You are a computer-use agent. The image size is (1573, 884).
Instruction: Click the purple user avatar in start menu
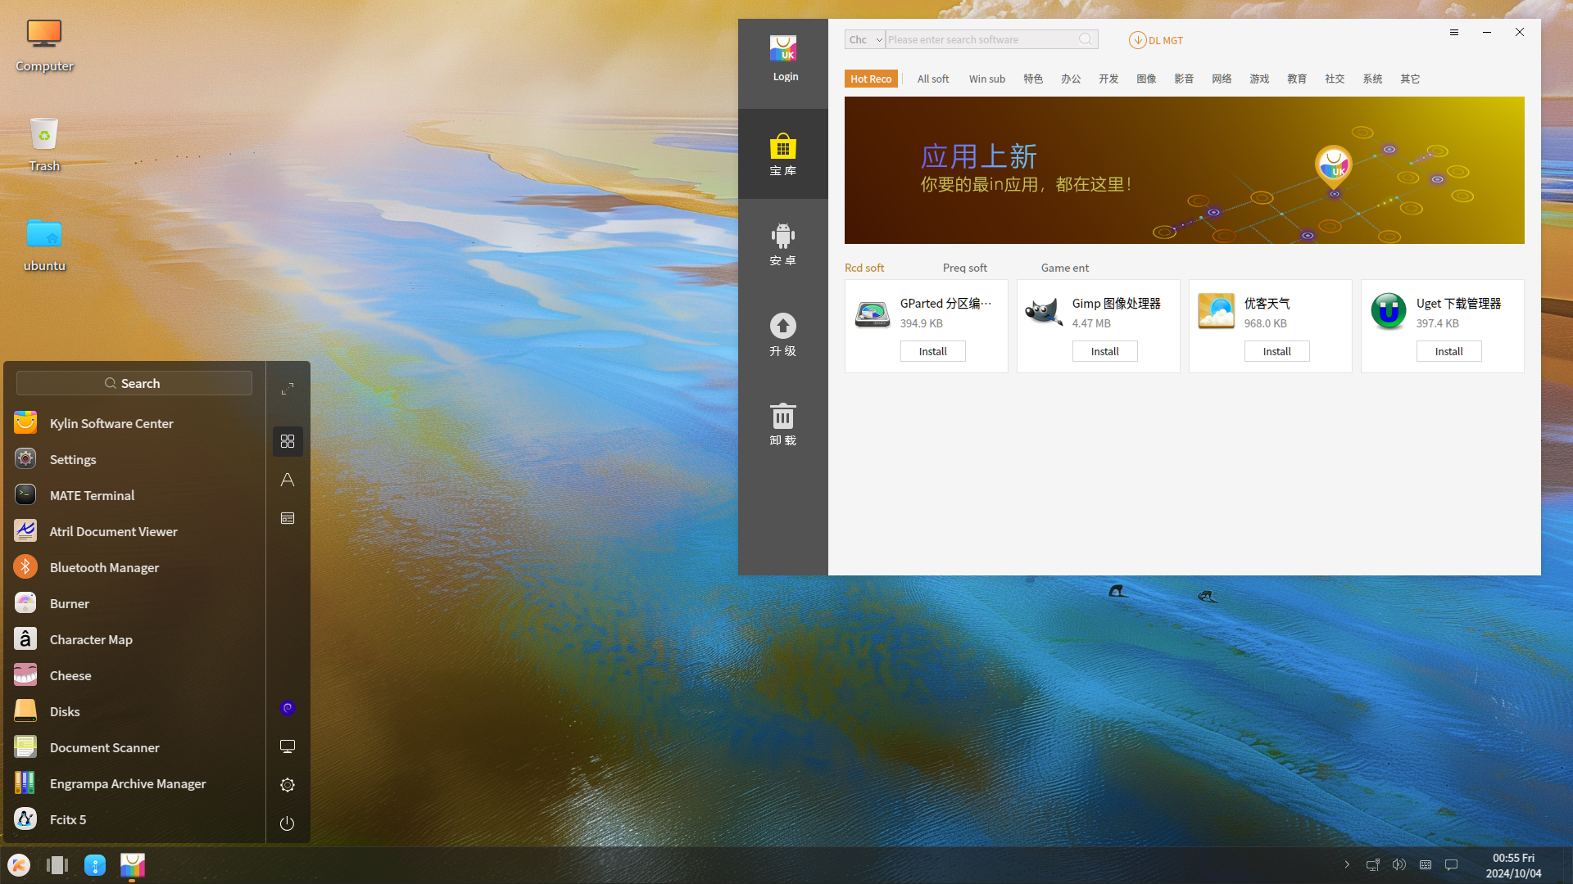pos(288,708)
